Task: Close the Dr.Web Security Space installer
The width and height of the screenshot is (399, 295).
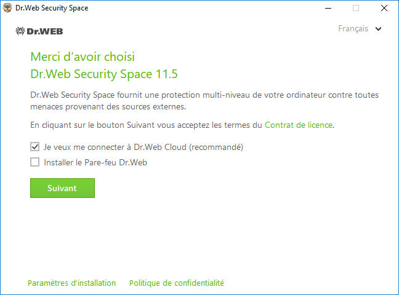Action: (384, 8)
